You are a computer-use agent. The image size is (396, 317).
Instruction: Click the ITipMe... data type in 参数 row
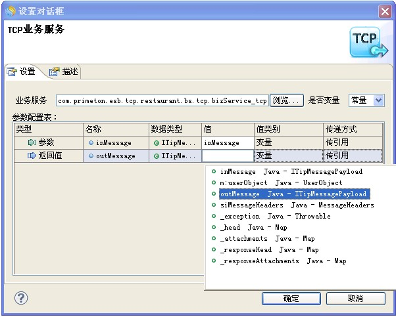click(174, 142)
